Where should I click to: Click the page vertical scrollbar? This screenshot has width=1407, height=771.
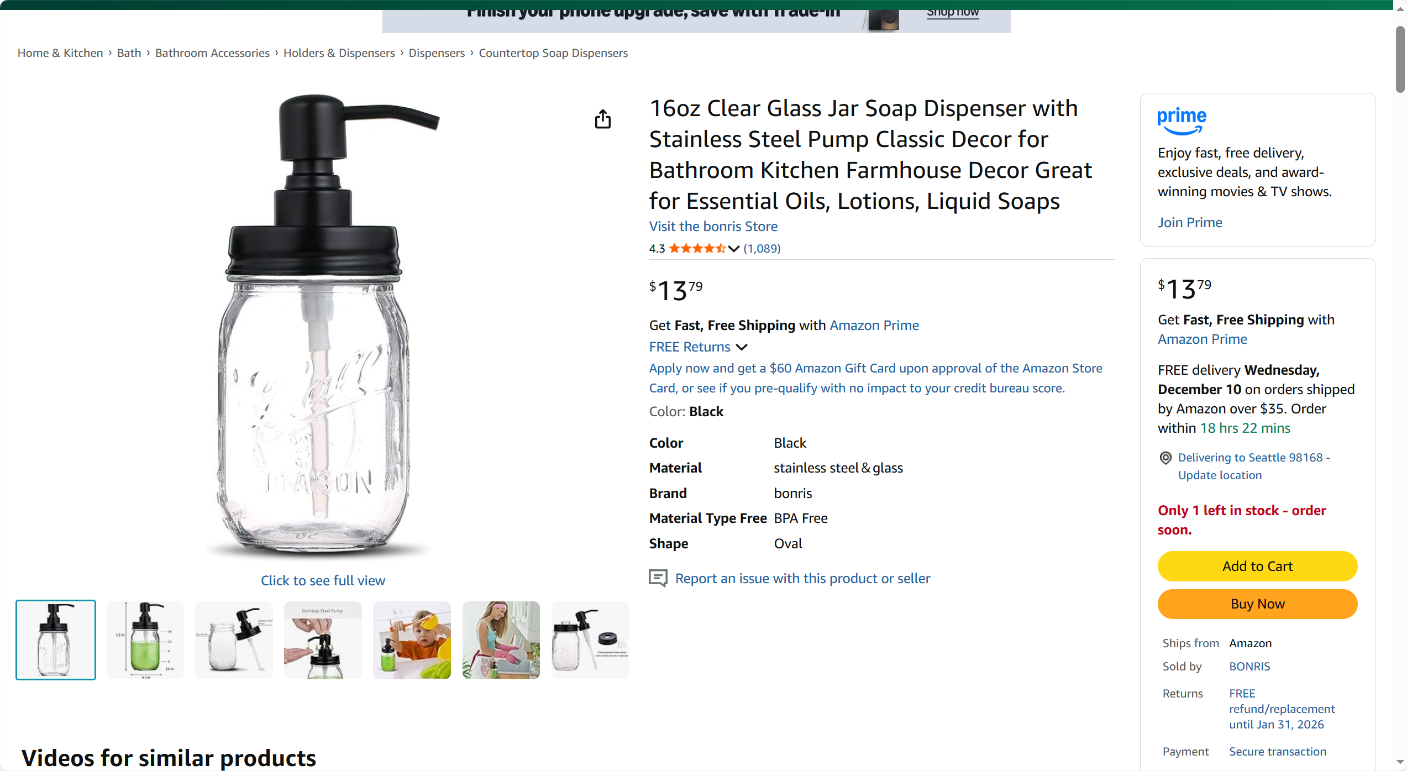[1400, 61]
